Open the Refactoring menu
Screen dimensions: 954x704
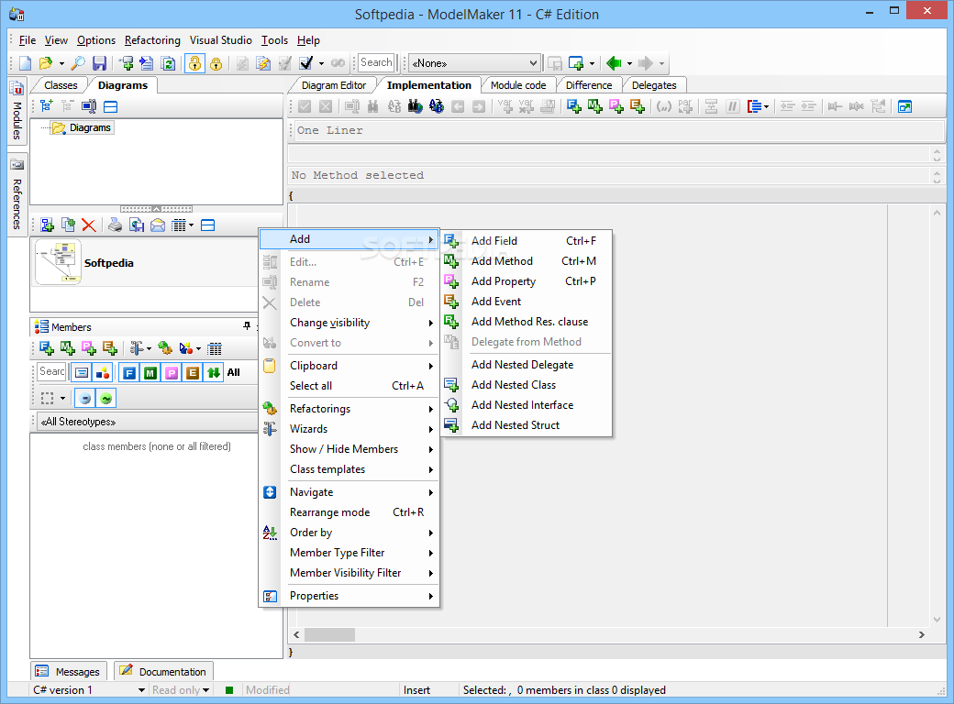152,40
